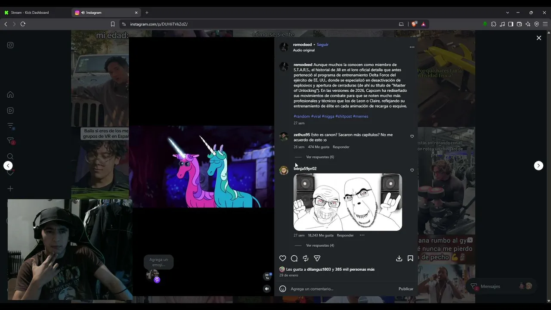This screenshot has height=310, width=551.
Task: Open Instagram home from the sidebar logo
Action: click(x=10, y=45)
